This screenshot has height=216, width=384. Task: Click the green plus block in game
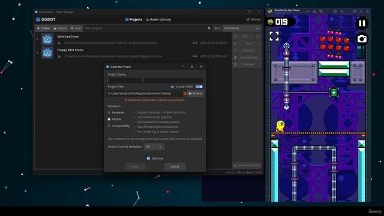[x=334, y=92]
